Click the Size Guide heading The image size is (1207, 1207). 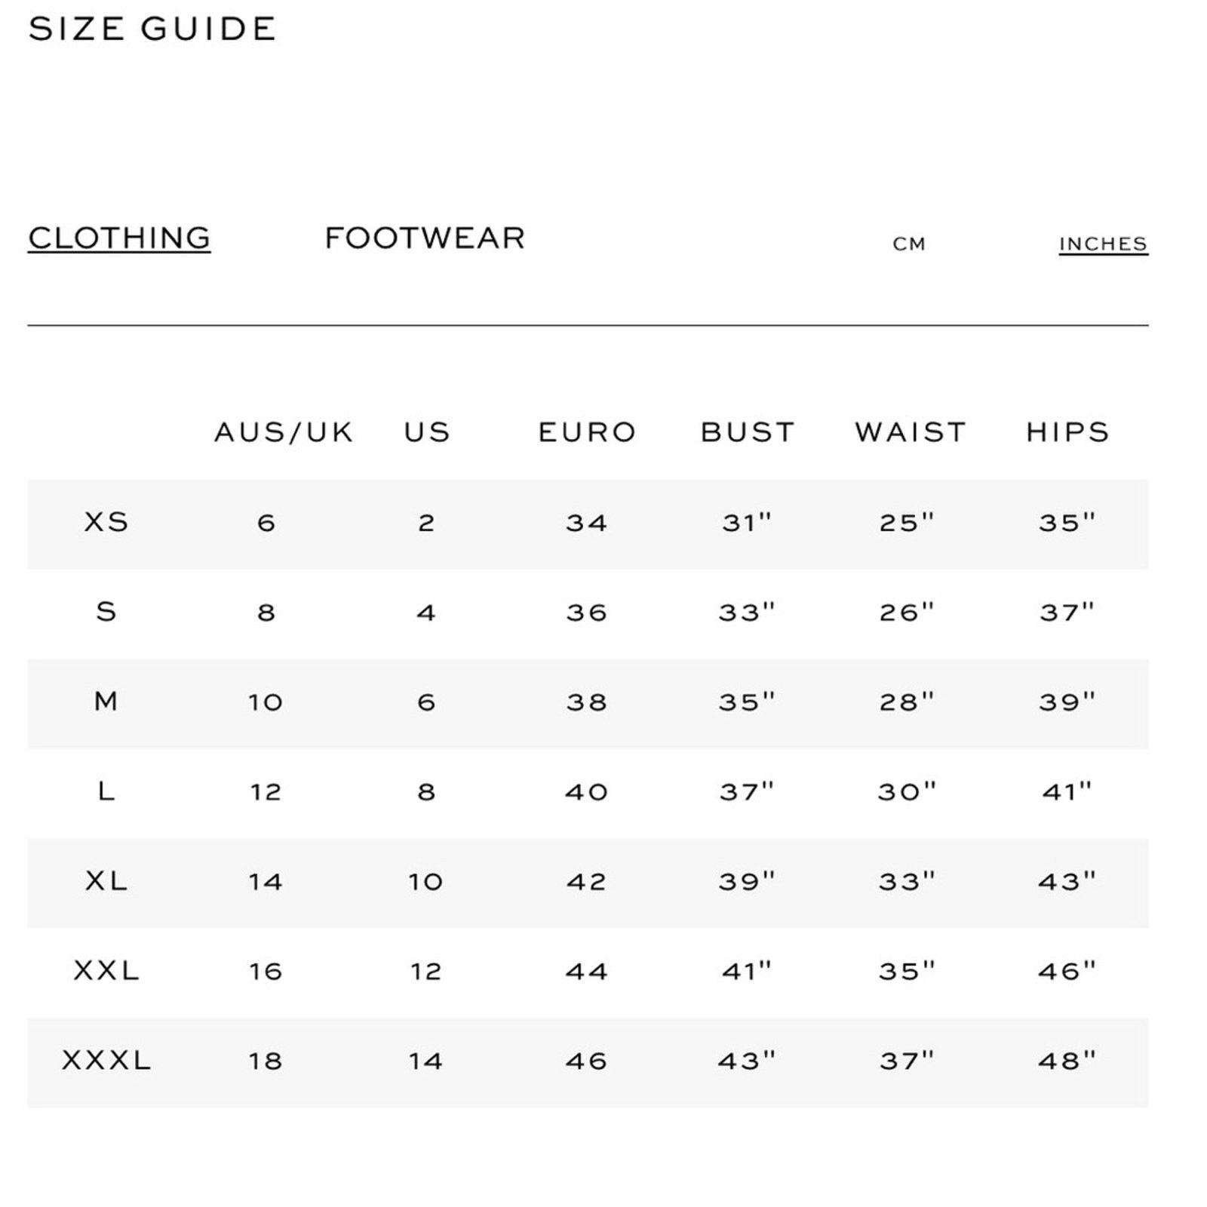coord(152,29)
